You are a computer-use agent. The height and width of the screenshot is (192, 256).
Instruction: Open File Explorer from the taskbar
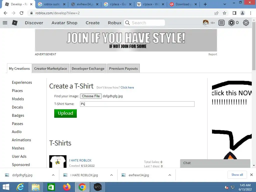tap(36, 187)
